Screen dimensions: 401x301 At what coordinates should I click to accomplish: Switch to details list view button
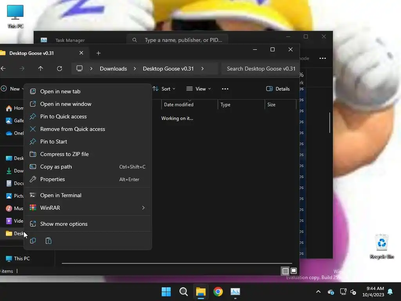pyautogui.click(x=285, y=271)
